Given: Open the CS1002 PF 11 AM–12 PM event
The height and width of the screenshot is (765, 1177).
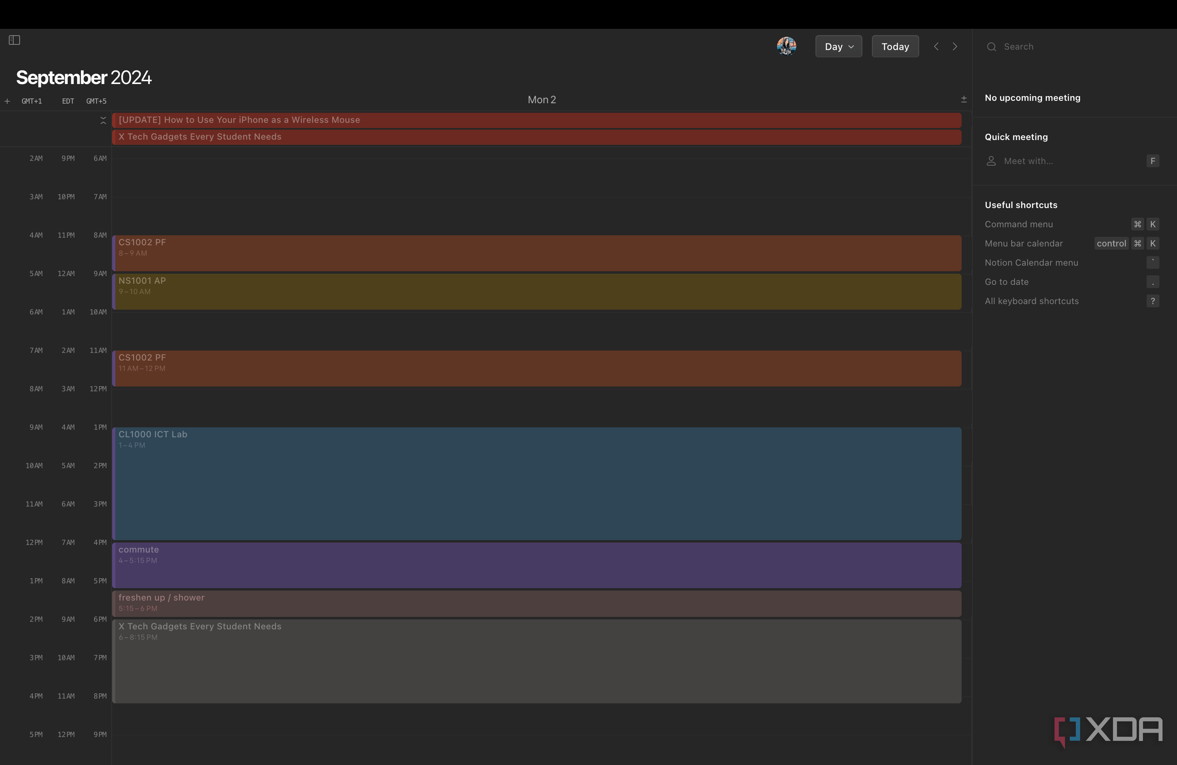Looking at the screenshot, I should tap(537, 368).
